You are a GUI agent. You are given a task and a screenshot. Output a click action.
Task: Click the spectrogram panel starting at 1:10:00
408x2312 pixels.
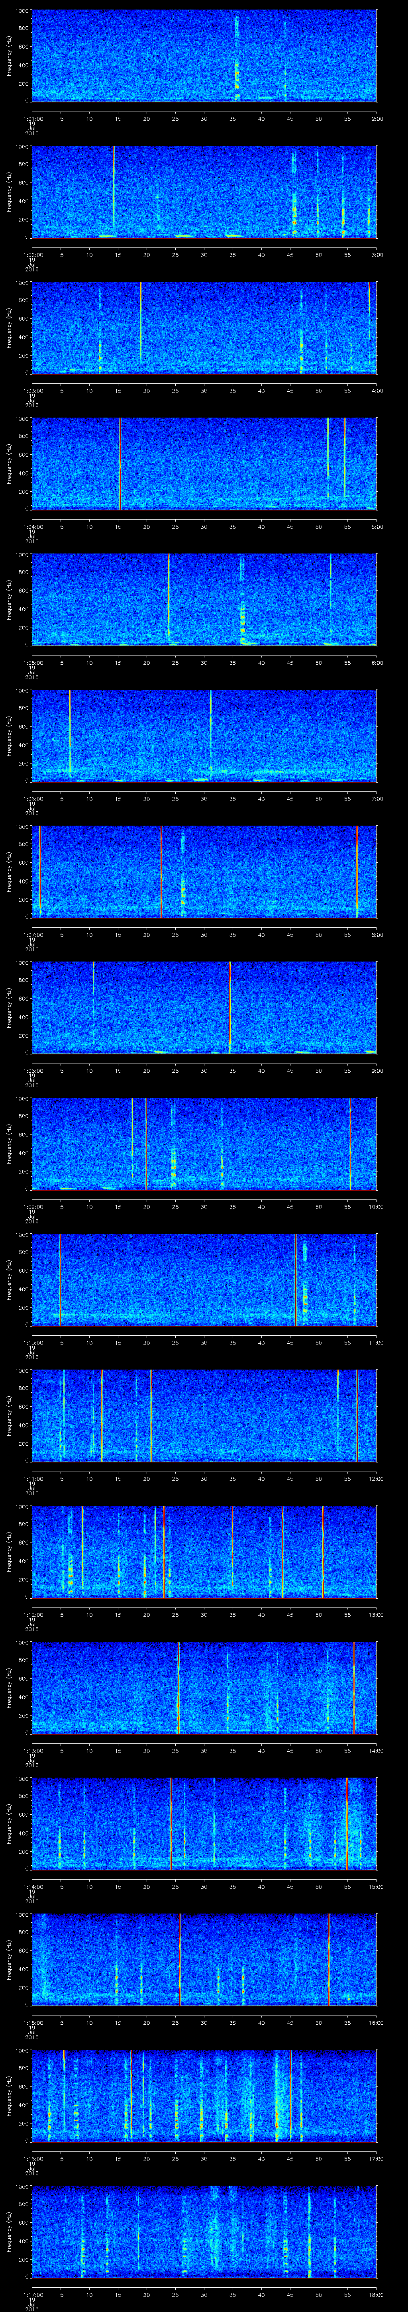pos(204,1280)
